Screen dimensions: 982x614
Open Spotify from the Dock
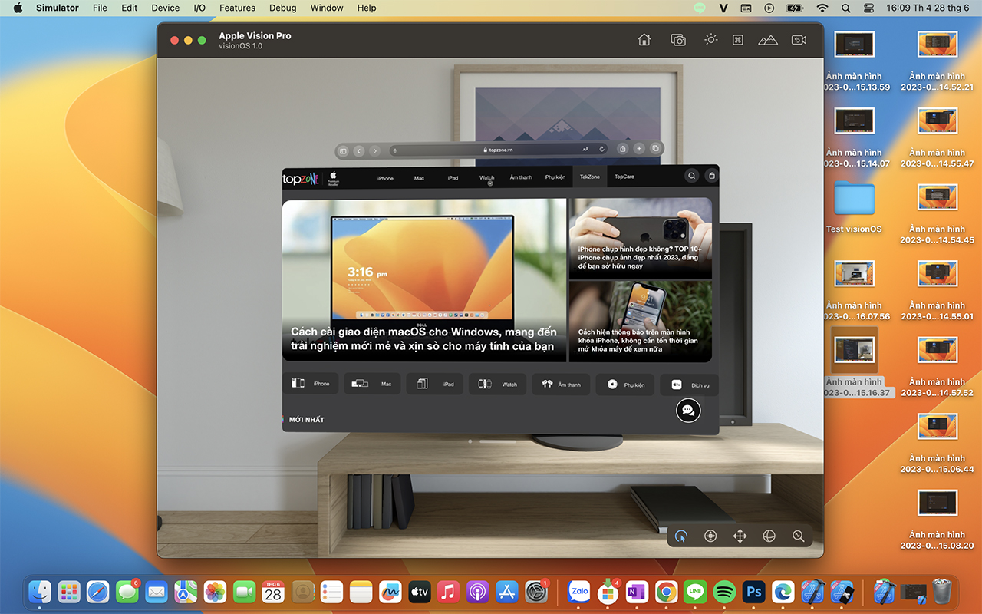coord(724,592)
